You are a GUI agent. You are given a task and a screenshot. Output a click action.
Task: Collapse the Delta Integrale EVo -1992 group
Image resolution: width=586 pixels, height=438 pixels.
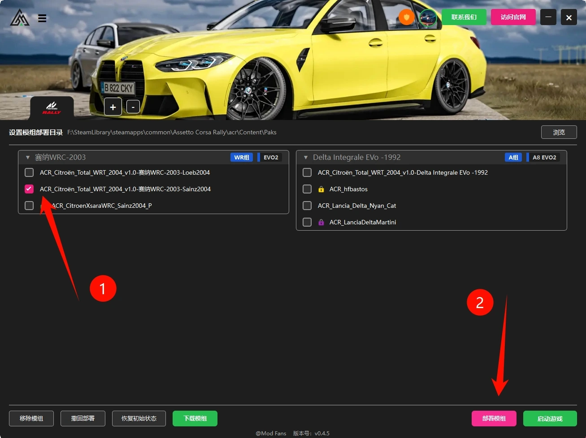(306, 158)
